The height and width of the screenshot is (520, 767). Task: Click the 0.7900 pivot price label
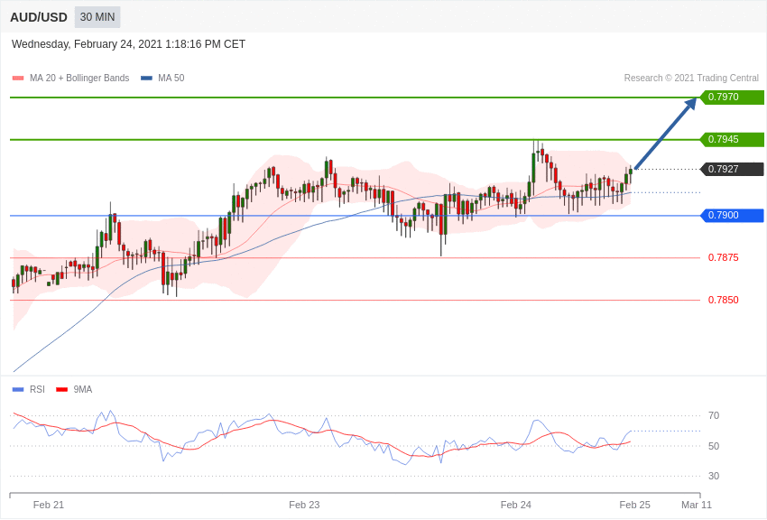coord(732,215)
